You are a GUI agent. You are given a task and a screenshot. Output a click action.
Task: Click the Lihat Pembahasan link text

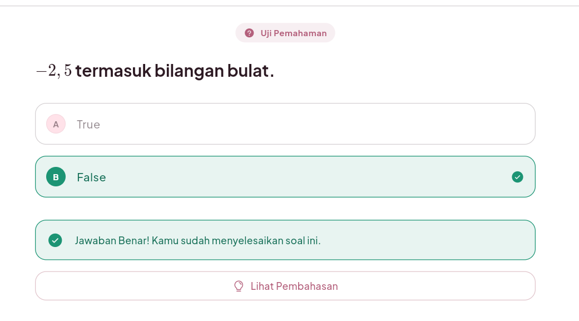pyautogui.click(x=294, y=286)
